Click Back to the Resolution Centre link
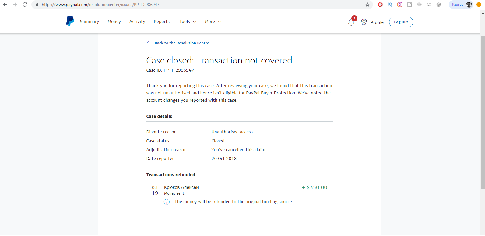485x236 pixels. coord(182,43)
